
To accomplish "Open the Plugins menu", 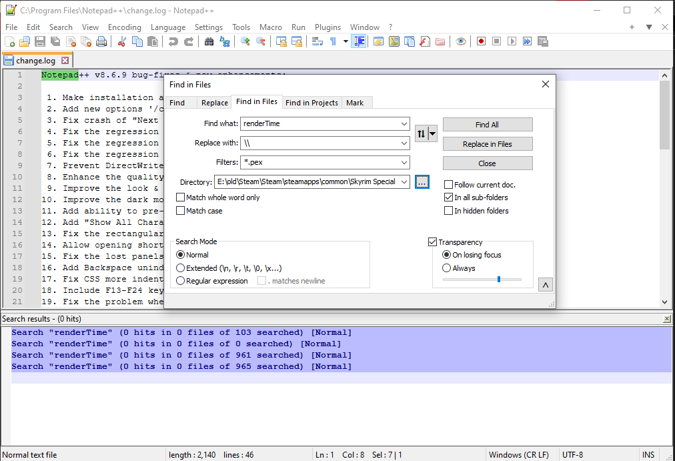I will (x=327, y=27).
